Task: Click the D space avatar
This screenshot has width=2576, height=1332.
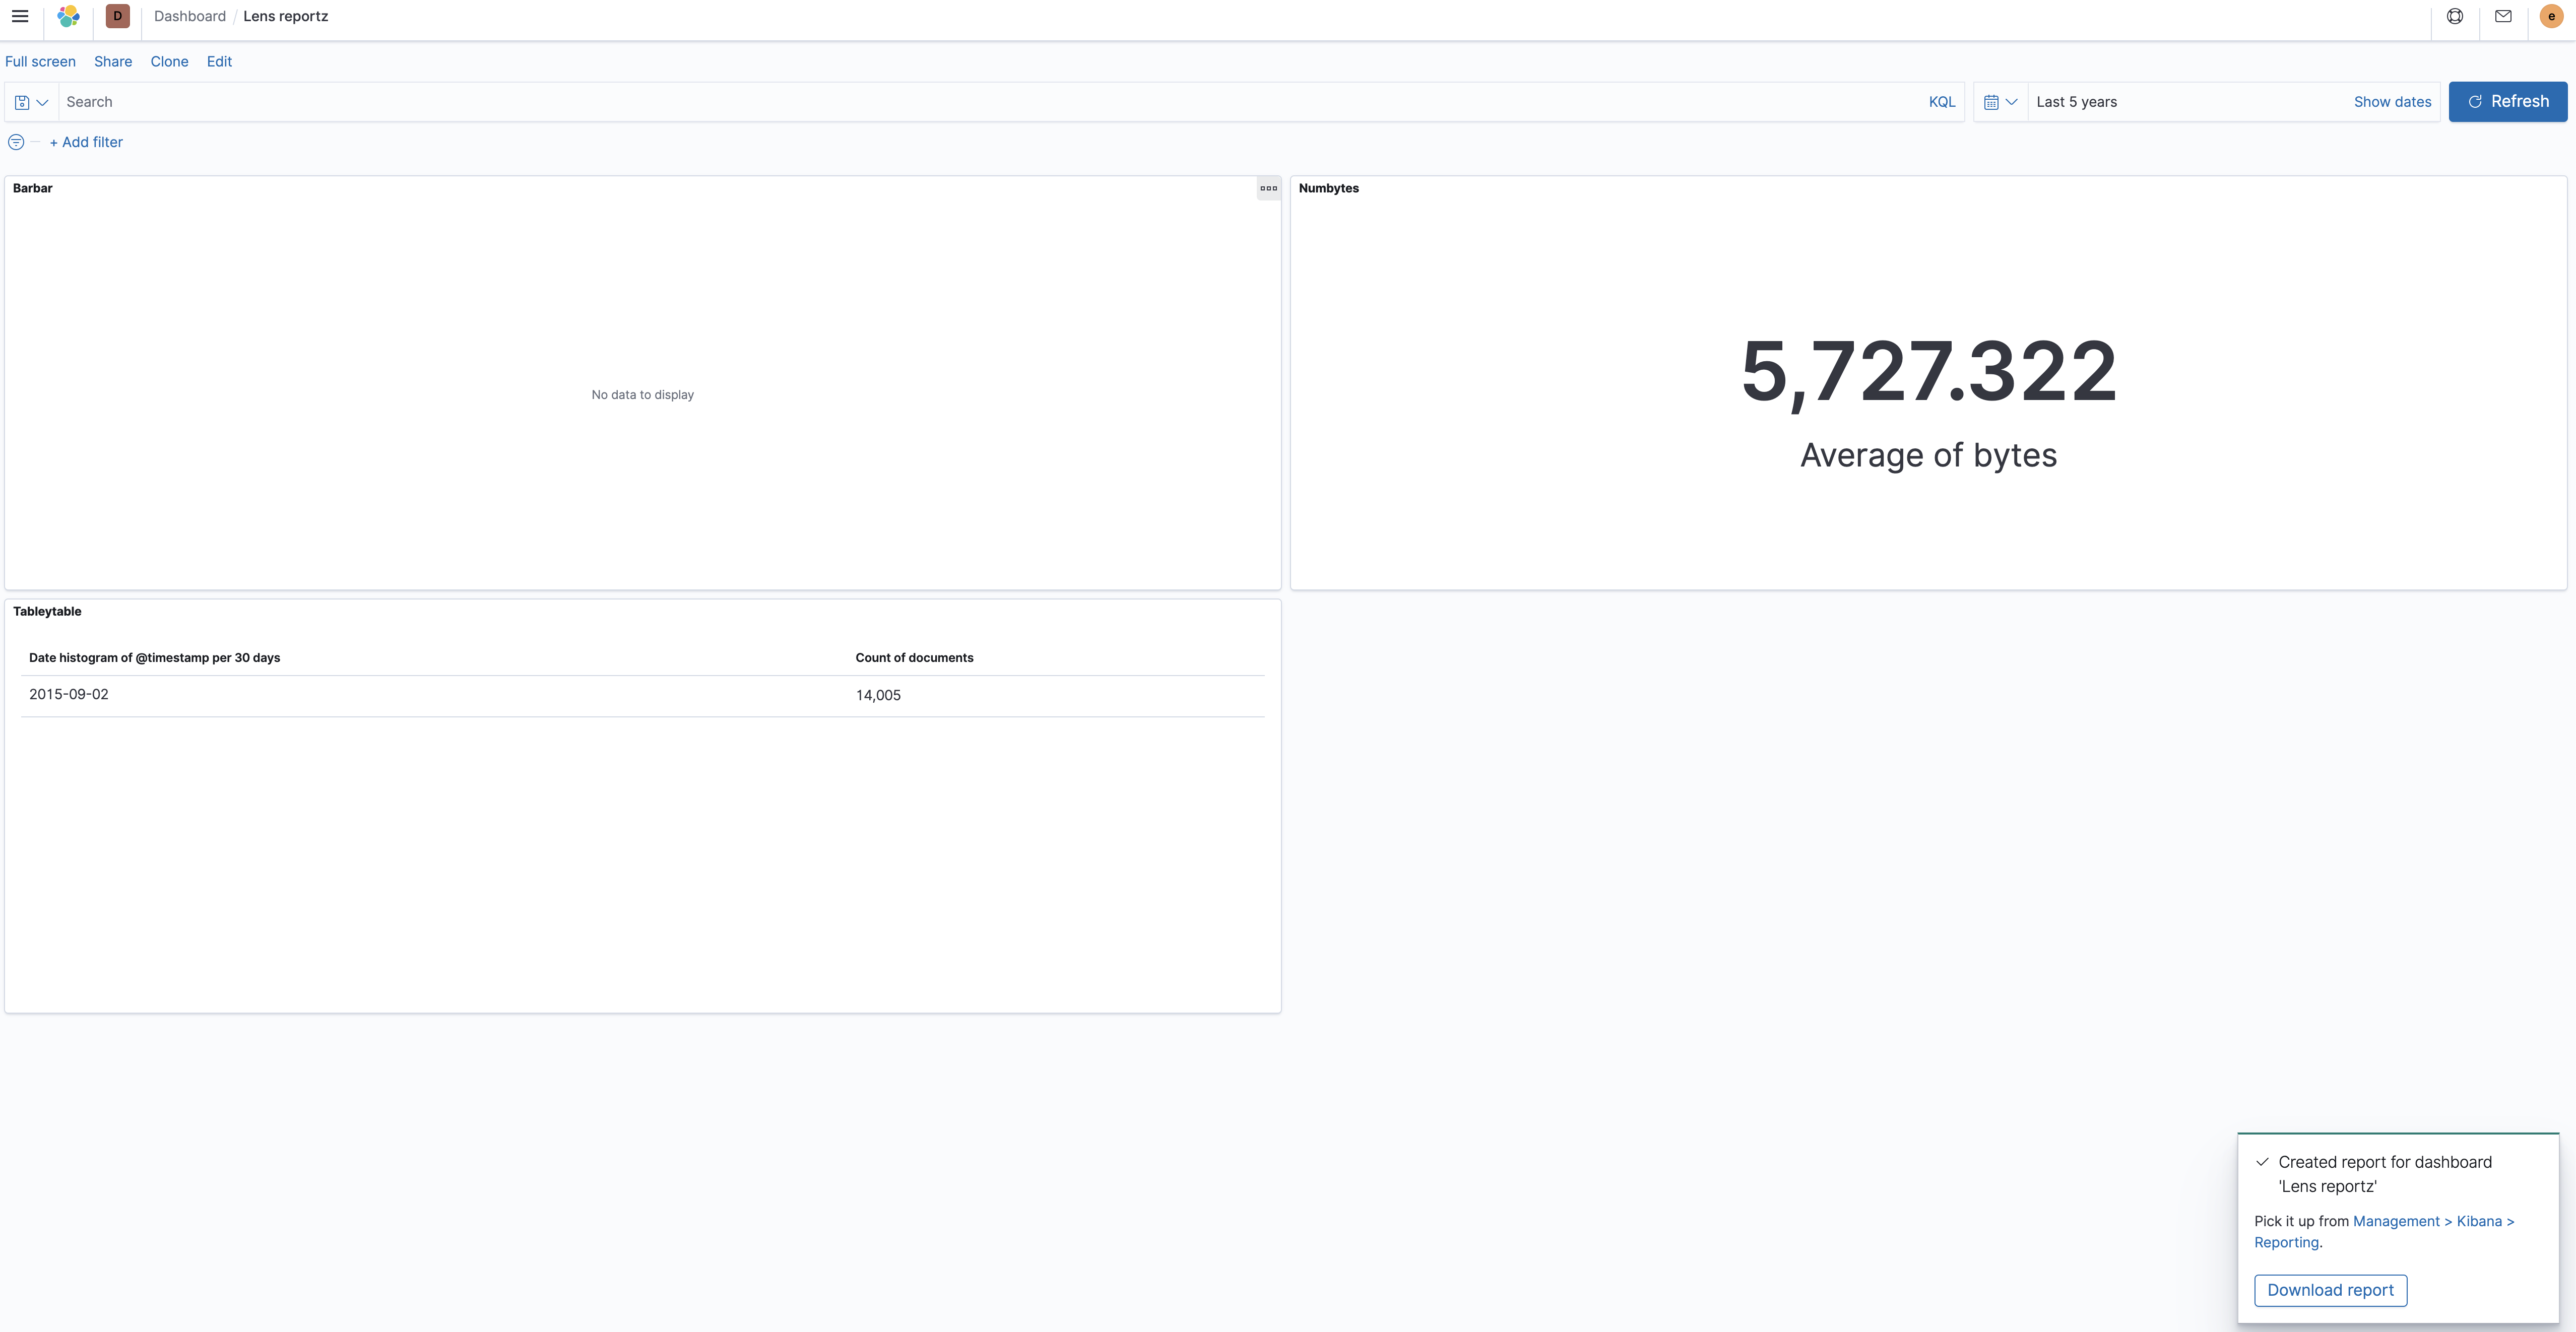Action: [x=117, y=16]
